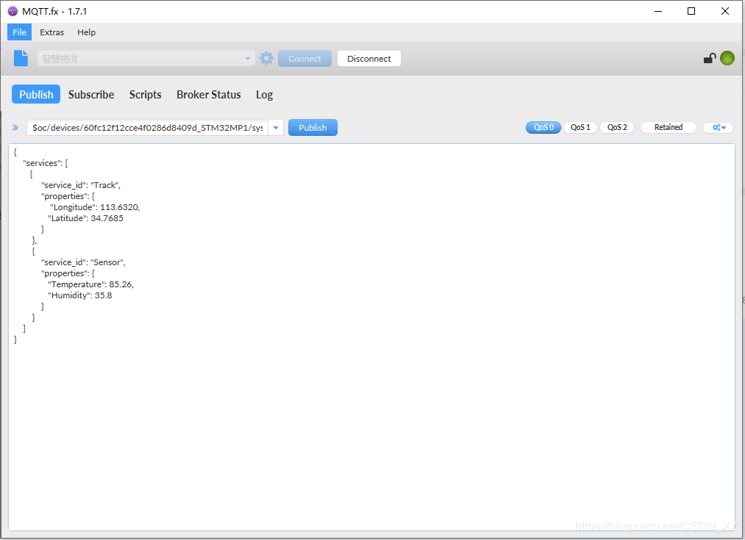Click the Disconnect button

click(x=369, y=58)
